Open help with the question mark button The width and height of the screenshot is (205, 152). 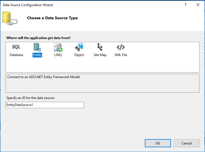coord(186,5)
